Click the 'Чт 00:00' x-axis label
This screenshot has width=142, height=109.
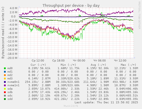click(79, 61)
